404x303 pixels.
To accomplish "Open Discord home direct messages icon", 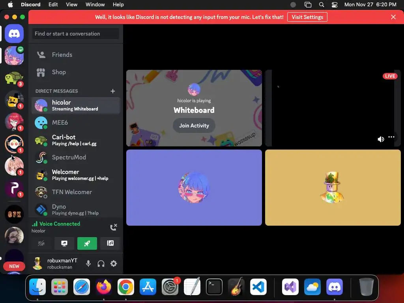I will tap(14, 34).
